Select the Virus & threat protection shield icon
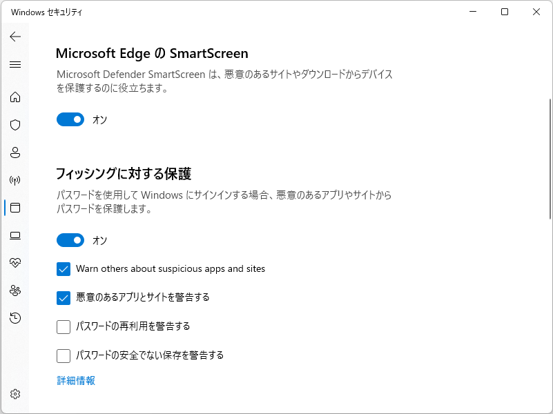Image resolution: width=553 pixels, height=414 pixels. 15,125
